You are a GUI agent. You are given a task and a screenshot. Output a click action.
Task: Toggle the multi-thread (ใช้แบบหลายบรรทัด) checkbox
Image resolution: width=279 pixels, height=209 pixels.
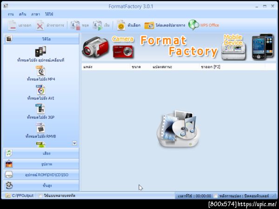40,196
